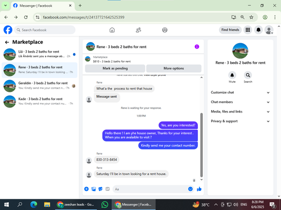The height and width of the screenshot is (210, 281).
Task: Mute this conversation with the bell icon
Action: [232, 75]
